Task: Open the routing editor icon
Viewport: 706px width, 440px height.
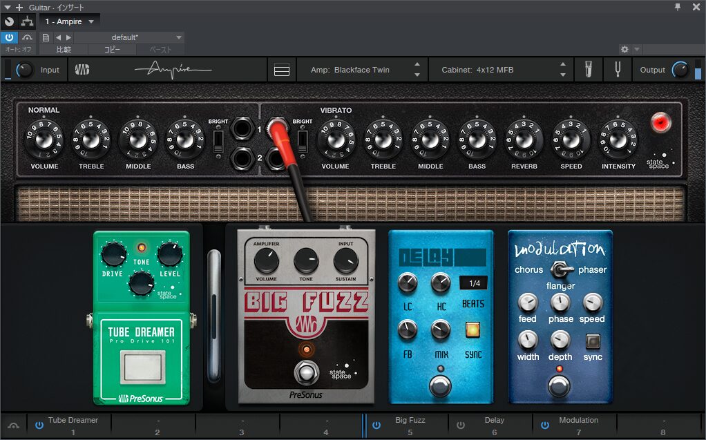Action: coord(27,22)
